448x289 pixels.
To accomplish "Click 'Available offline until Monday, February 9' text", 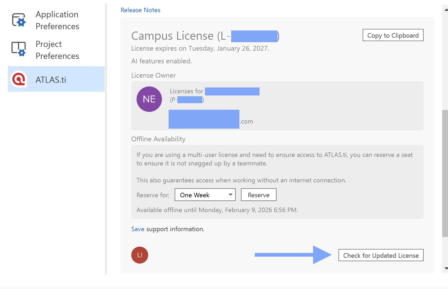I will tap(217, 210).
